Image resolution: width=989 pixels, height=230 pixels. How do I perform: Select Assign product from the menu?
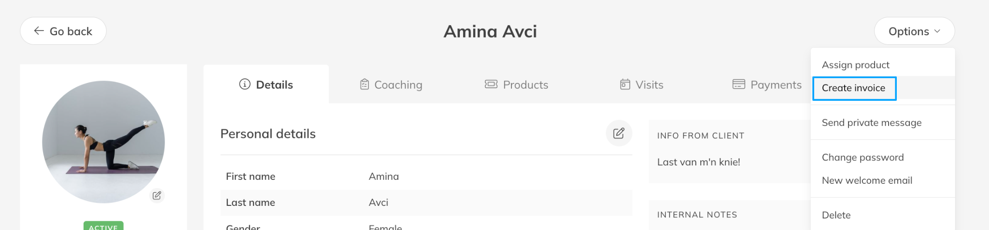(x=855, y=65)
